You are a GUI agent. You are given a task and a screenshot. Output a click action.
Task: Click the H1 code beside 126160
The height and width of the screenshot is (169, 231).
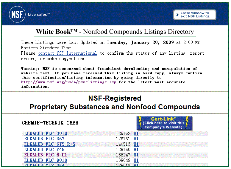click(x=136, y=150)
